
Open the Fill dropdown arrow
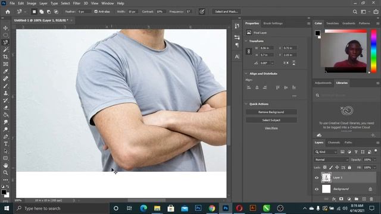(374, 168)
